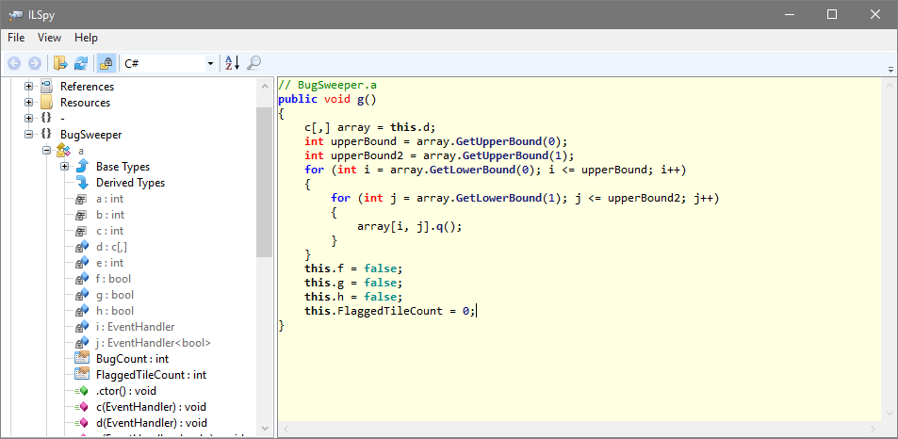Select event 'i : EventHandler'
This screenshot has width=898, height=439.
pos(135,327)
